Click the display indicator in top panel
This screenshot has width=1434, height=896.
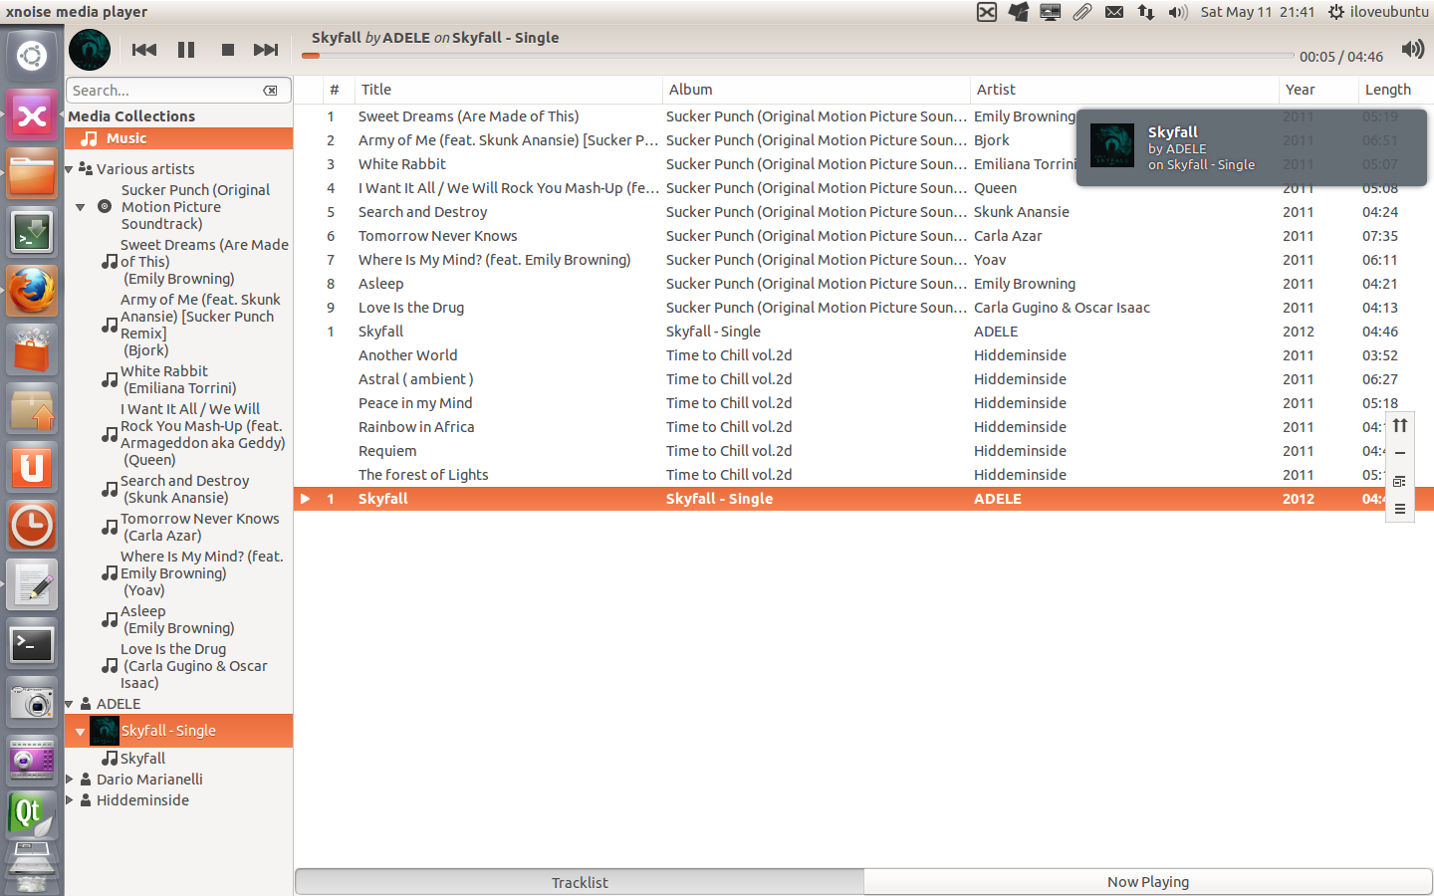click(1051, 12)
